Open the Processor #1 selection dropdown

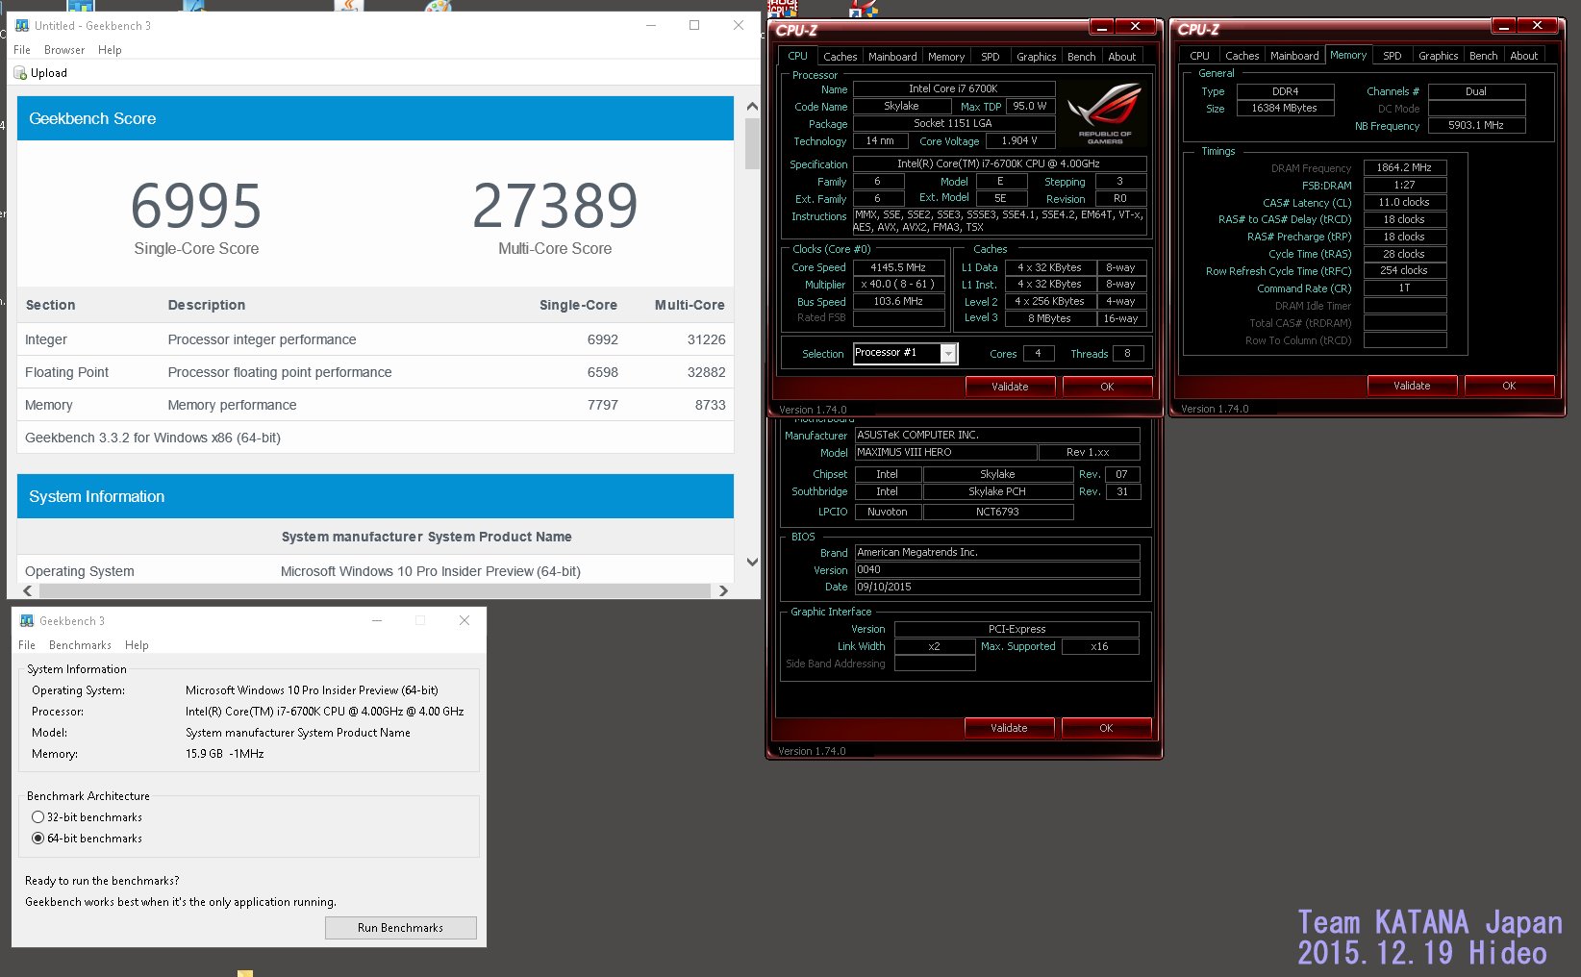tap(948, 354)
